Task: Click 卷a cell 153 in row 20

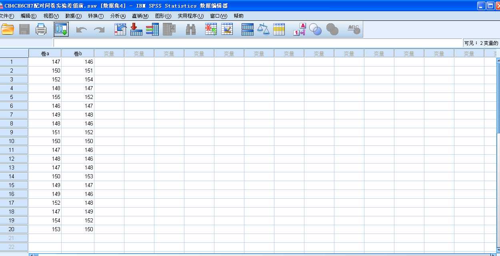Action: [45, 229]
